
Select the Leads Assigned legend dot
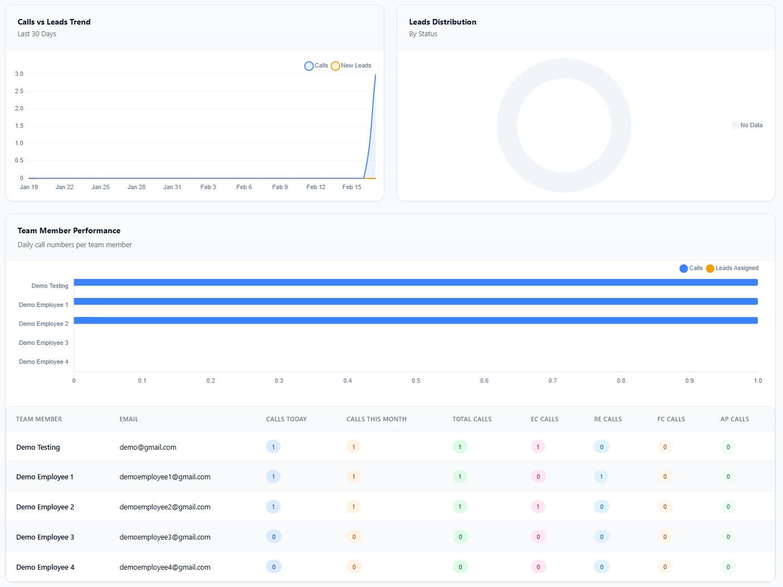coord(709,268)
